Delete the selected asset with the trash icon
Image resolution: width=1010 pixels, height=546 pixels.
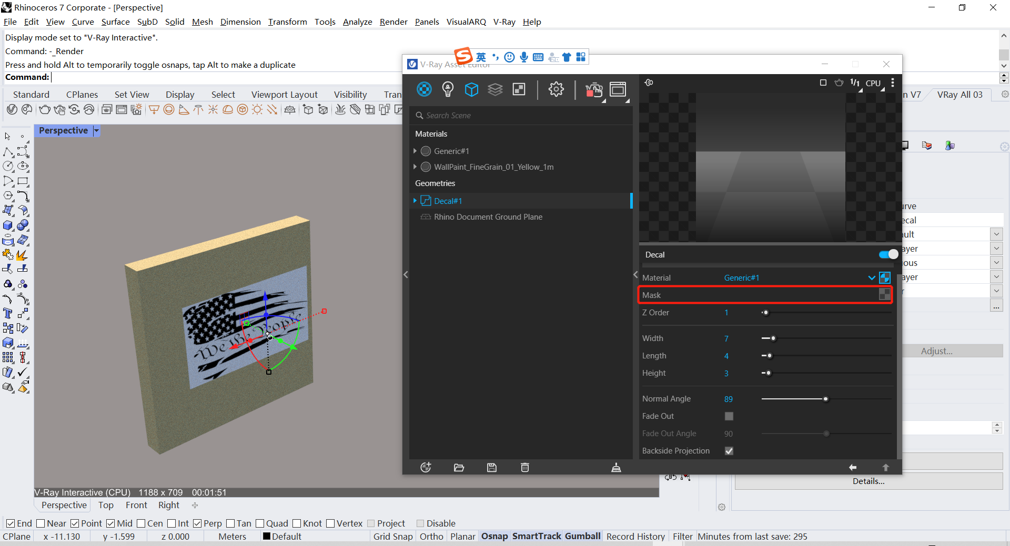point(525,468)
